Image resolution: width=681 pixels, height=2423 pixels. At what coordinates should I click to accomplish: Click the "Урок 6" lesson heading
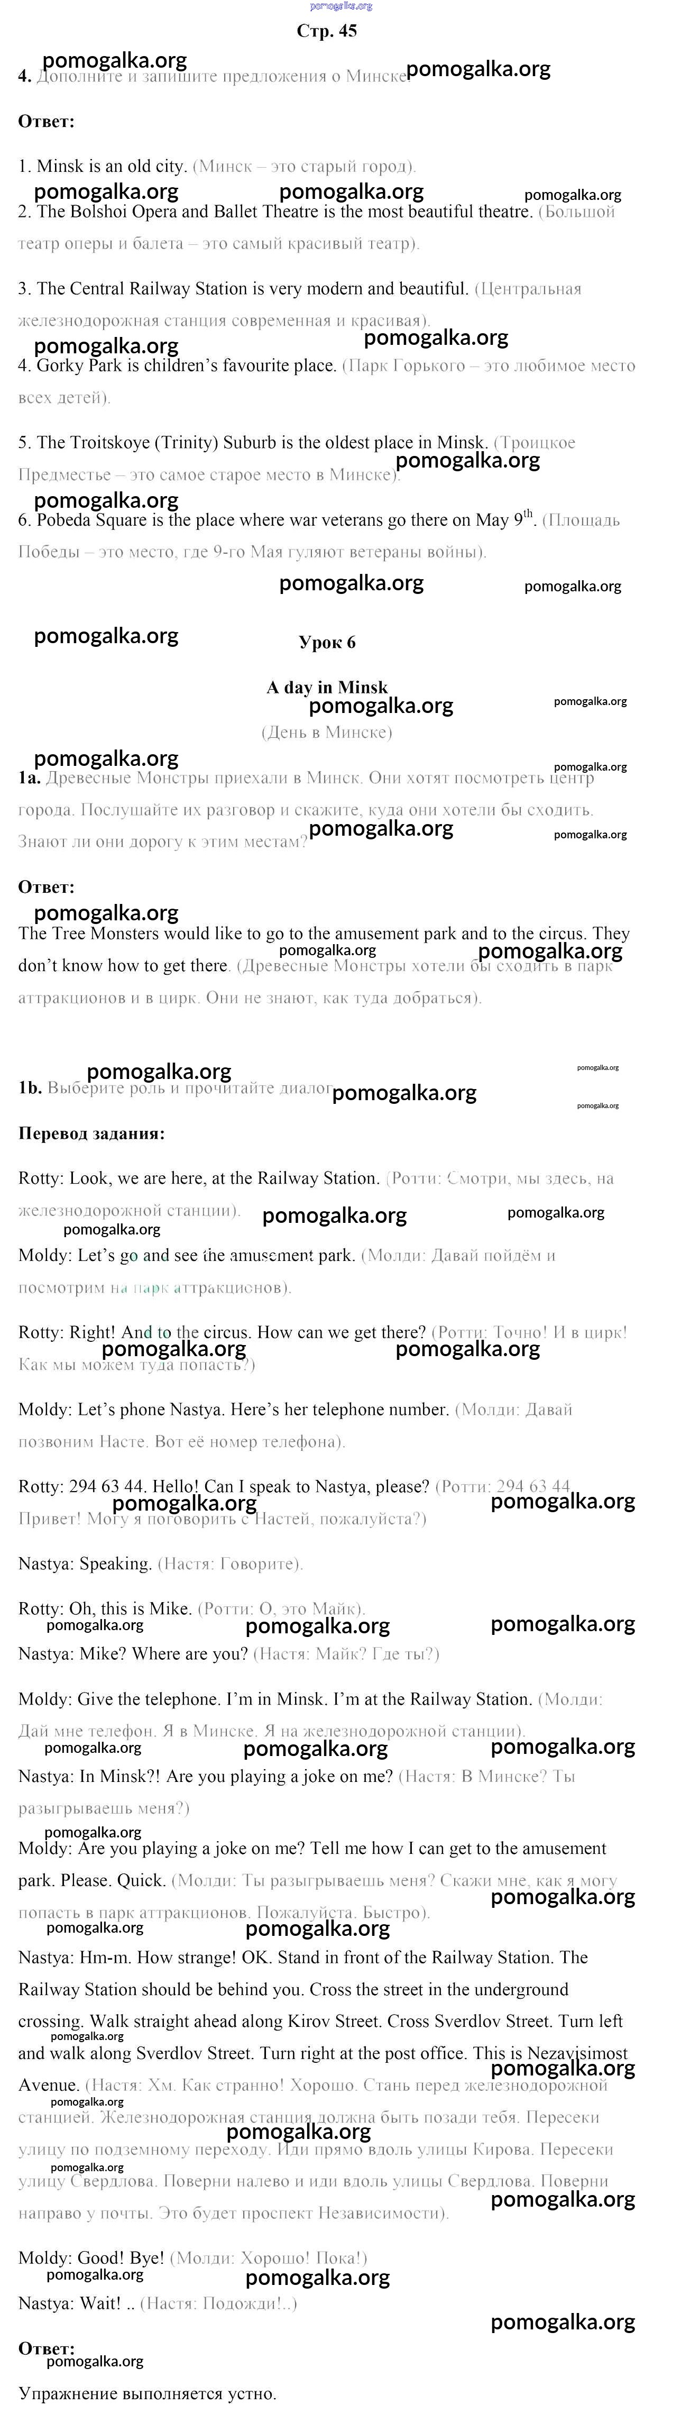tap(326, 643)
